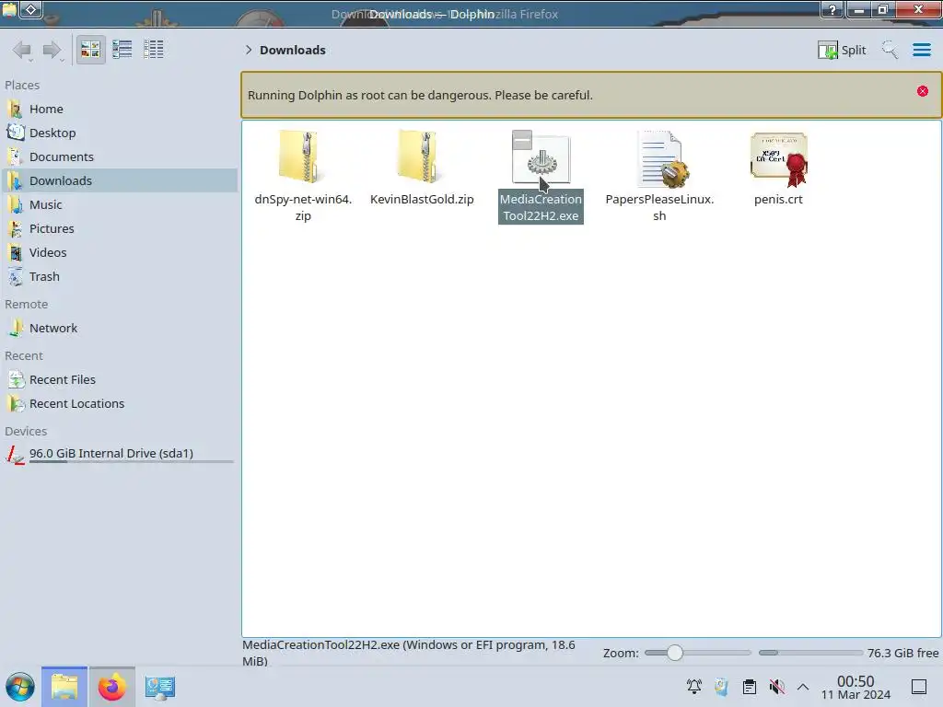Dismiss the root warning message
This screenshot has height=707, width=943.
pos(923,91)
